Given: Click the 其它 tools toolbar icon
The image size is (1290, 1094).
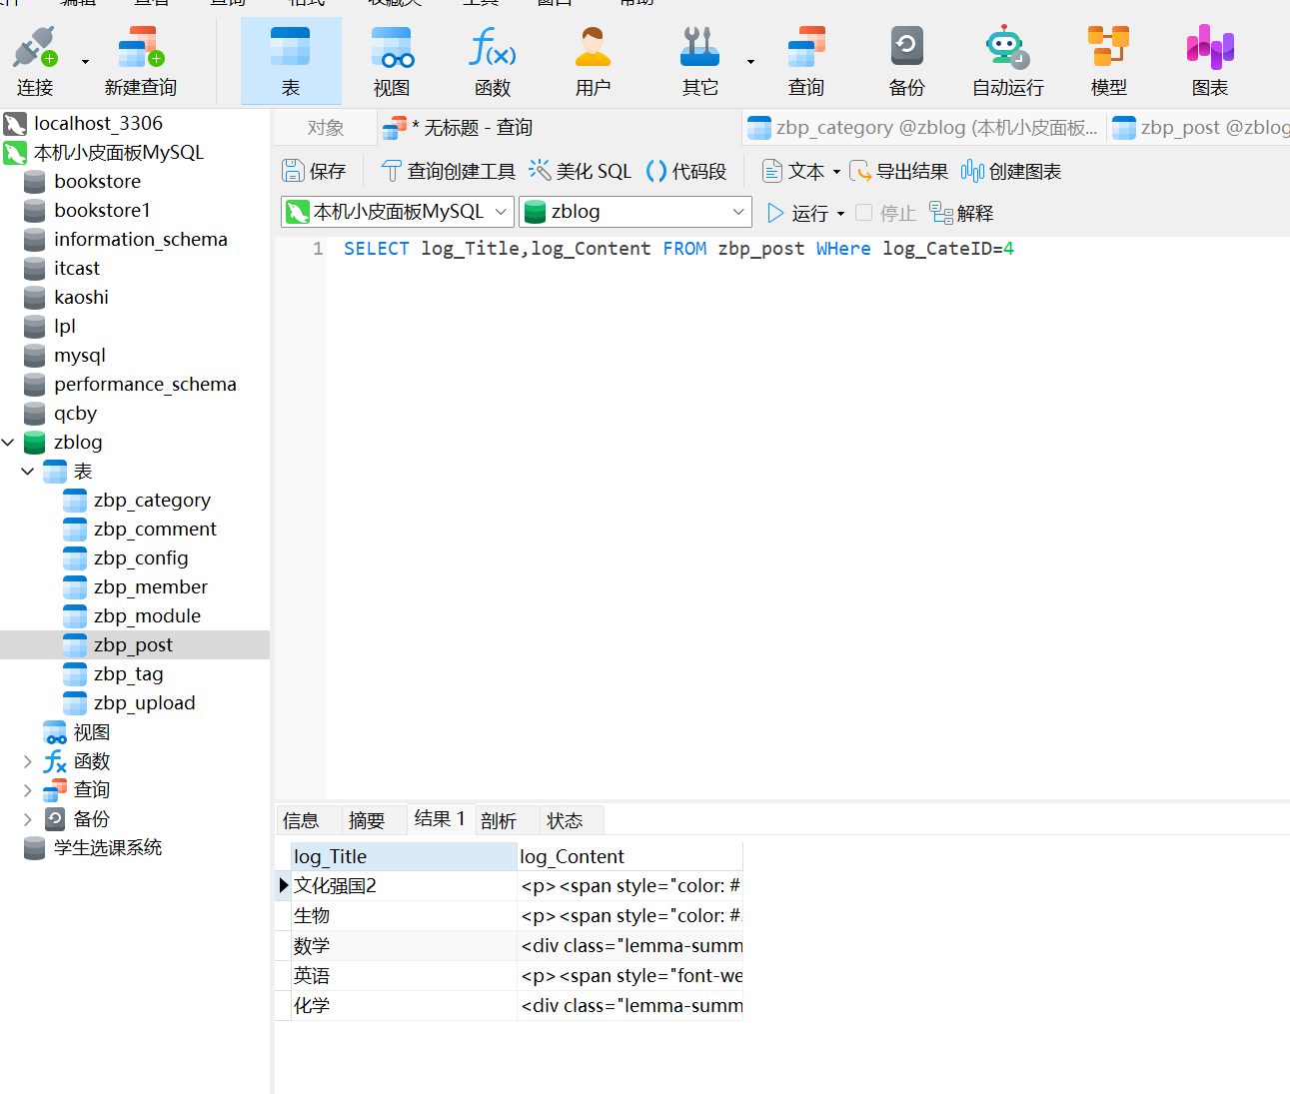Looking at the screenshot, I should pyautogui.click(x=699, y=61).
